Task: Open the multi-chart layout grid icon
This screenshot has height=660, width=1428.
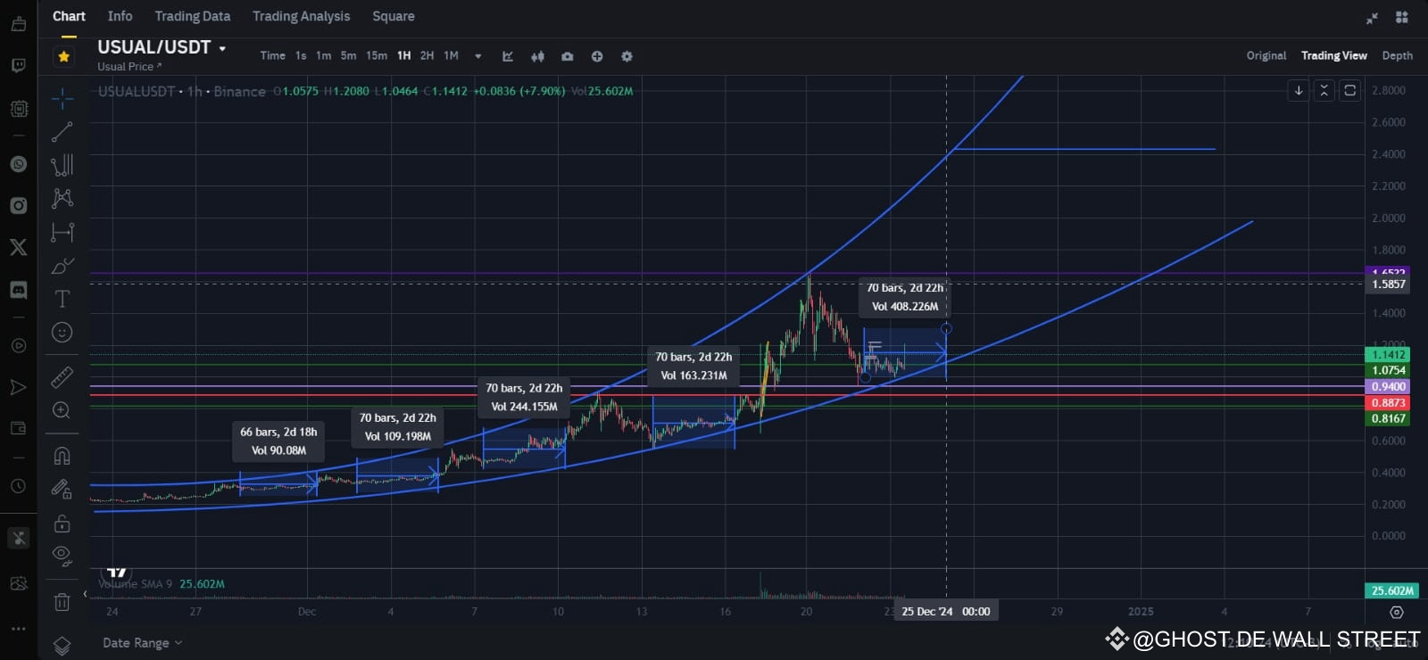Action: pos(1401,17)
